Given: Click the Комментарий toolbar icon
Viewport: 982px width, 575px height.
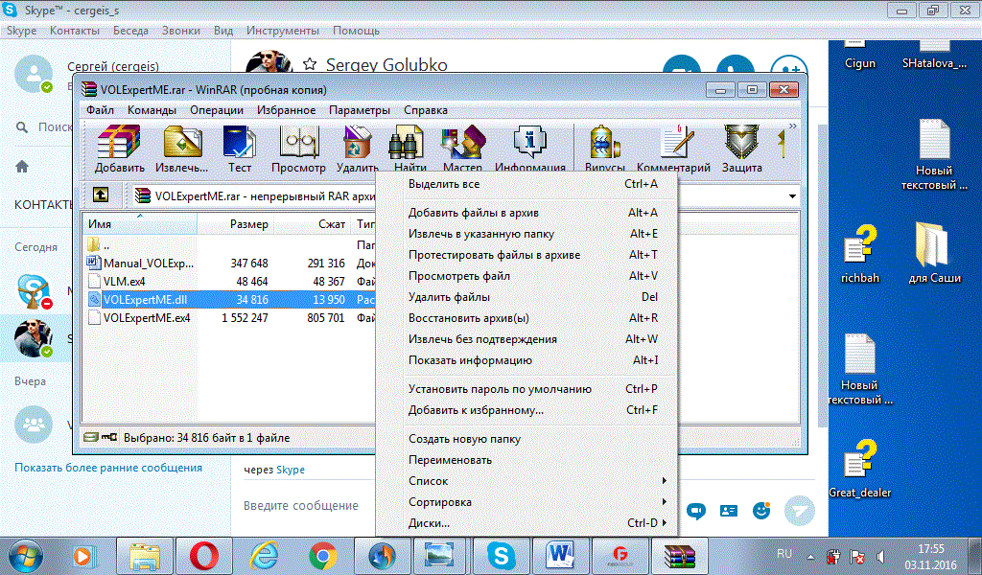Looking at the screenshot, I should tap(674, 149).
